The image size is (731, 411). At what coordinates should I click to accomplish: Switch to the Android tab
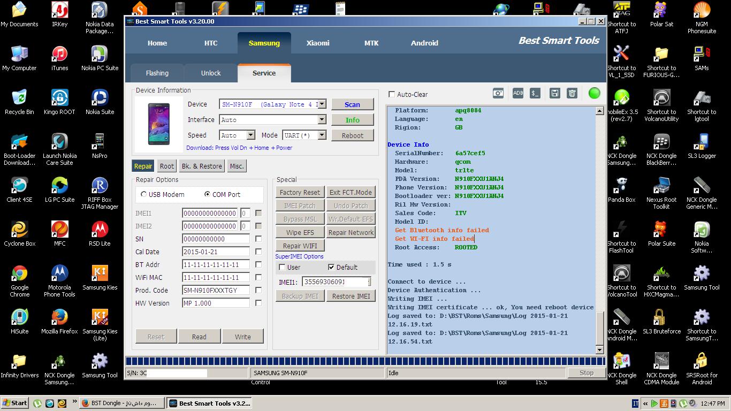coord(424,43)
